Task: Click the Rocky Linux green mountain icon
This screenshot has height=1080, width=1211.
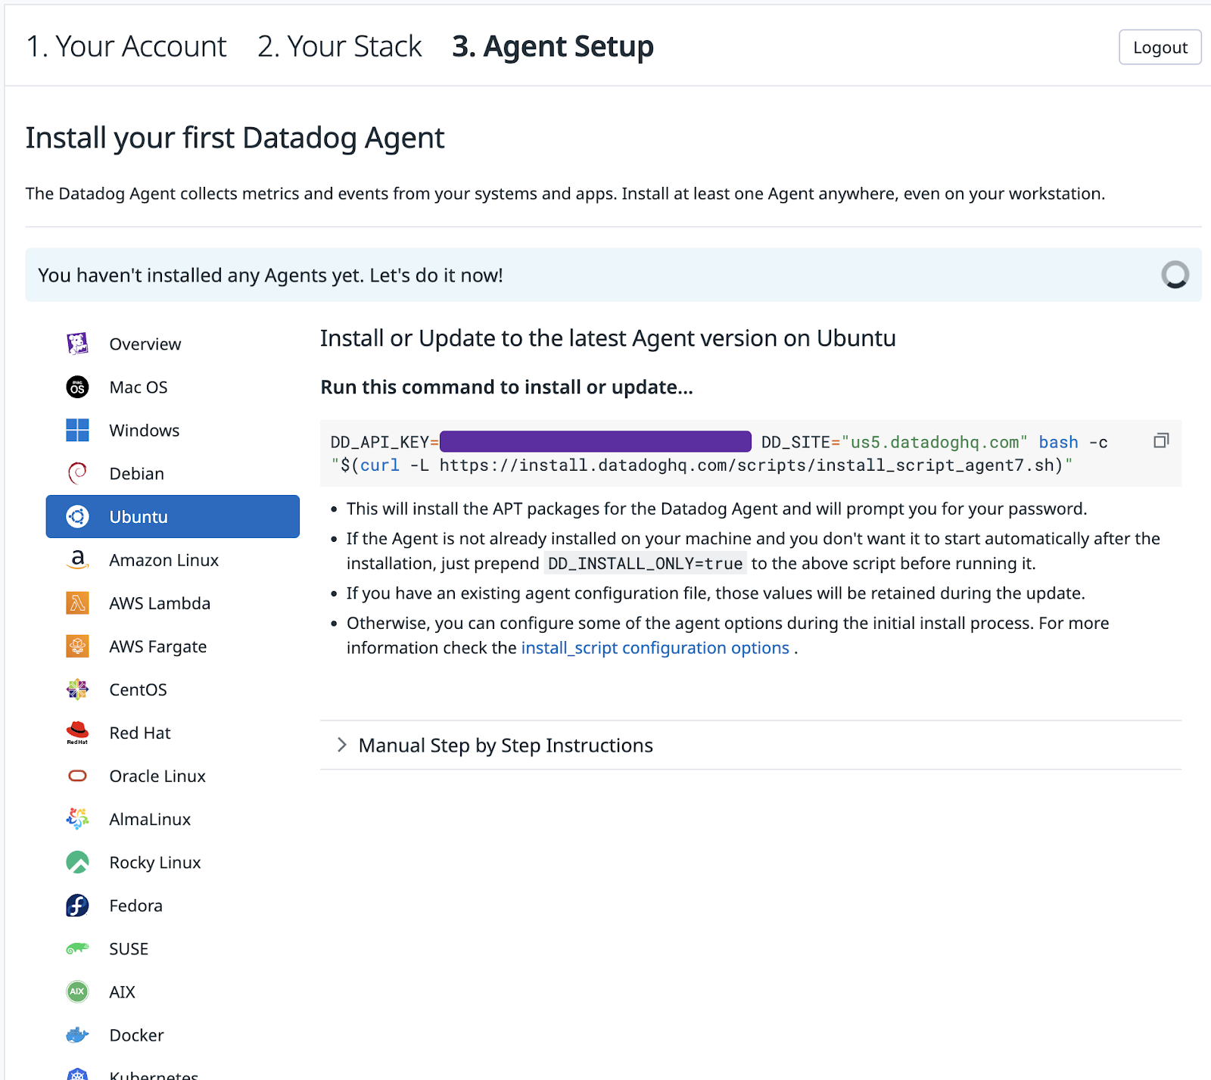Action: [77, 861]
